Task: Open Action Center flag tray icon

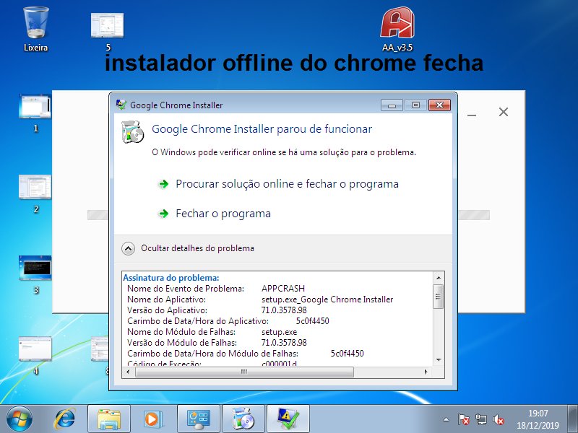Action: coord(463,419)
